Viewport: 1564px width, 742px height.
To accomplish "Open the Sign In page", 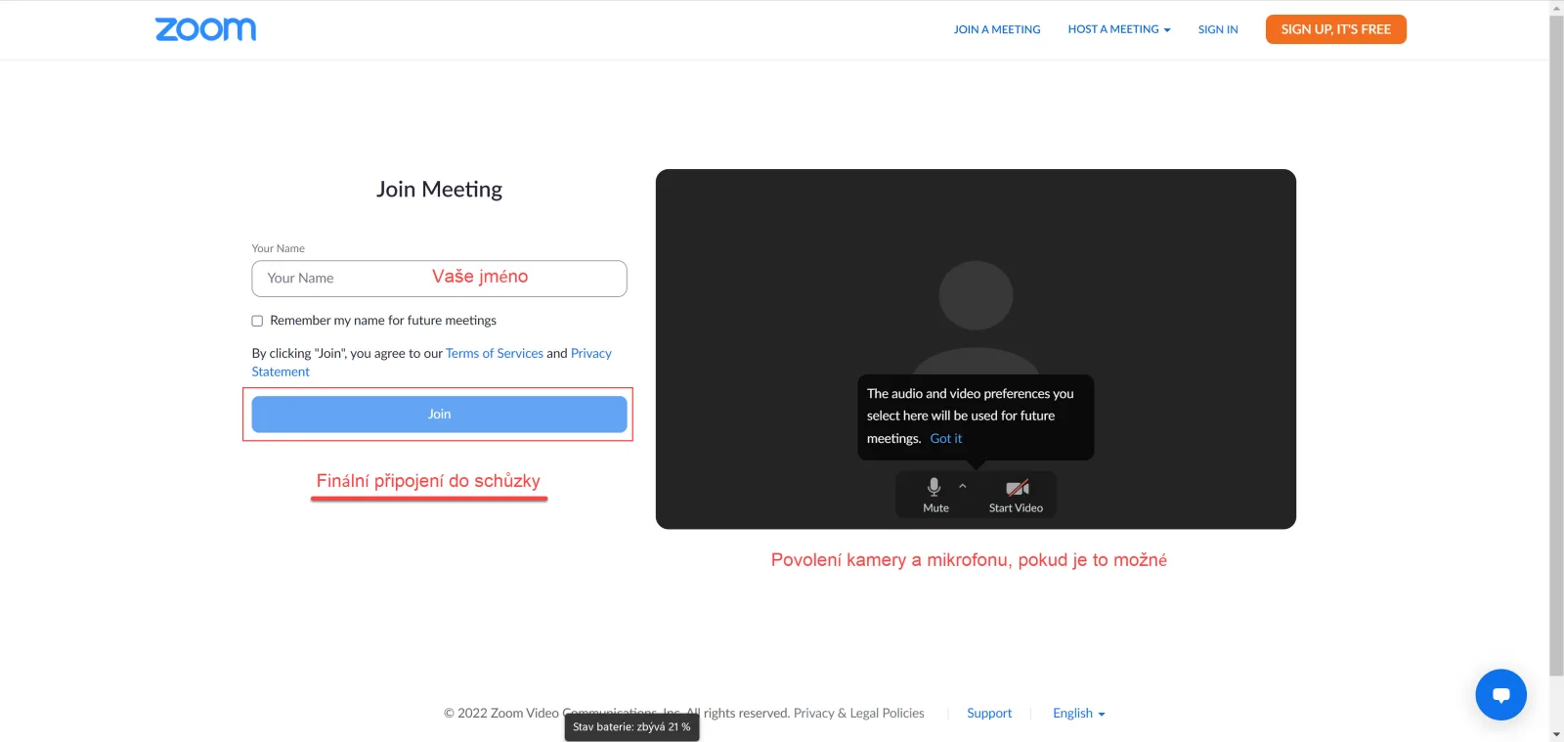I will pyautogui.click(x=1218, y=29).
